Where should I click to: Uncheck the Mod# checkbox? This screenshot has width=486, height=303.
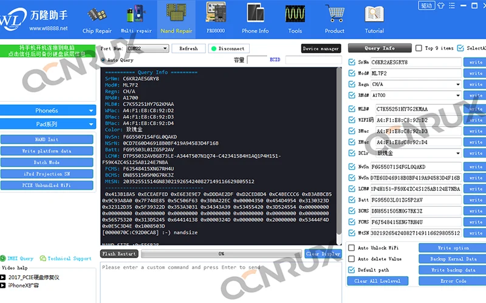pyautogui.click(x=352, y=73)
